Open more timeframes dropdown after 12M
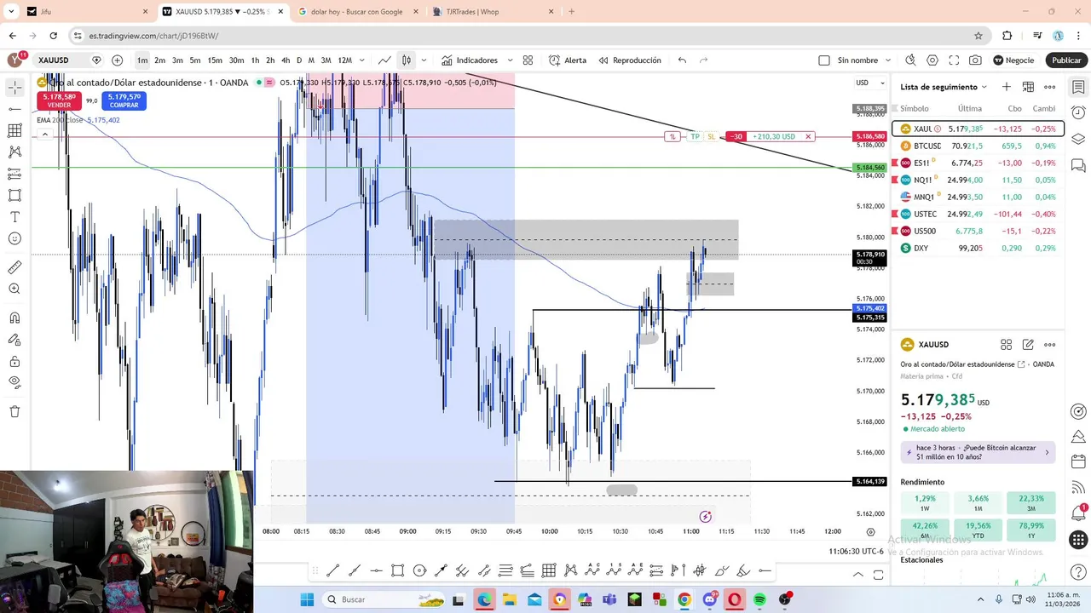This screenshot has width=1091, height=613. click(362, 60)
